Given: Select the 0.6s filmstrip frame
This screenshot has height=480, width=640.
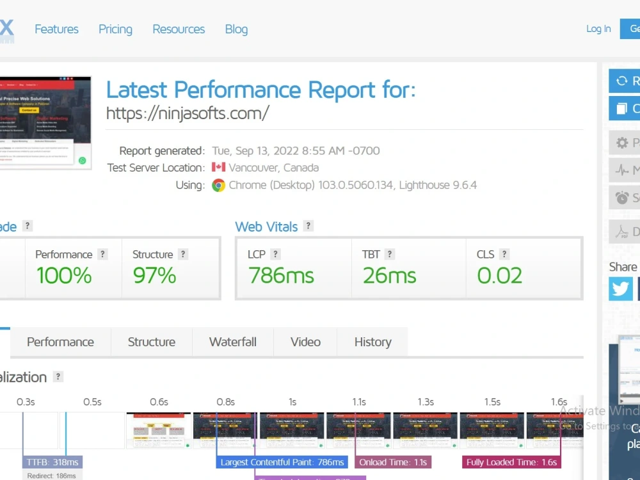Looking at the screenshot, I should (158, 431).
